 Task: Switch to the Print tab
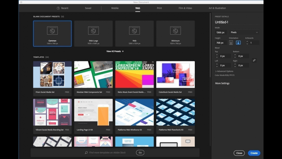click(159, 8)
